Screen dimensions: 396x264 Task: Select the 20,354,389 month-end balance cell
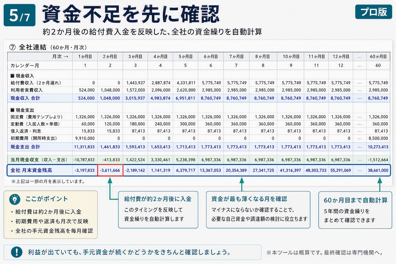click(236, 170)
